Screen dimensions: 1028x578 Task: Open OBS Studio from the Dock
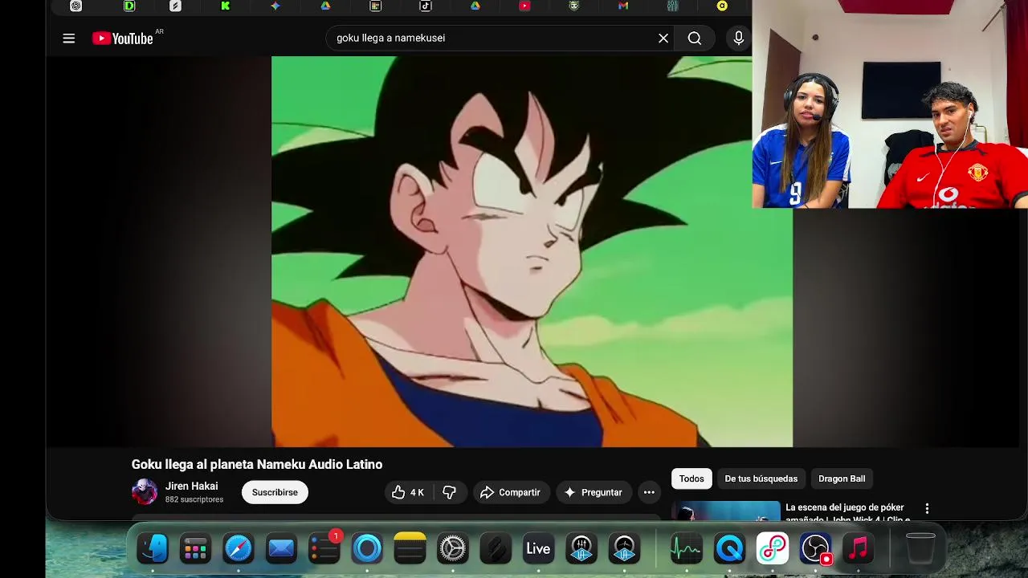(815, 549)
